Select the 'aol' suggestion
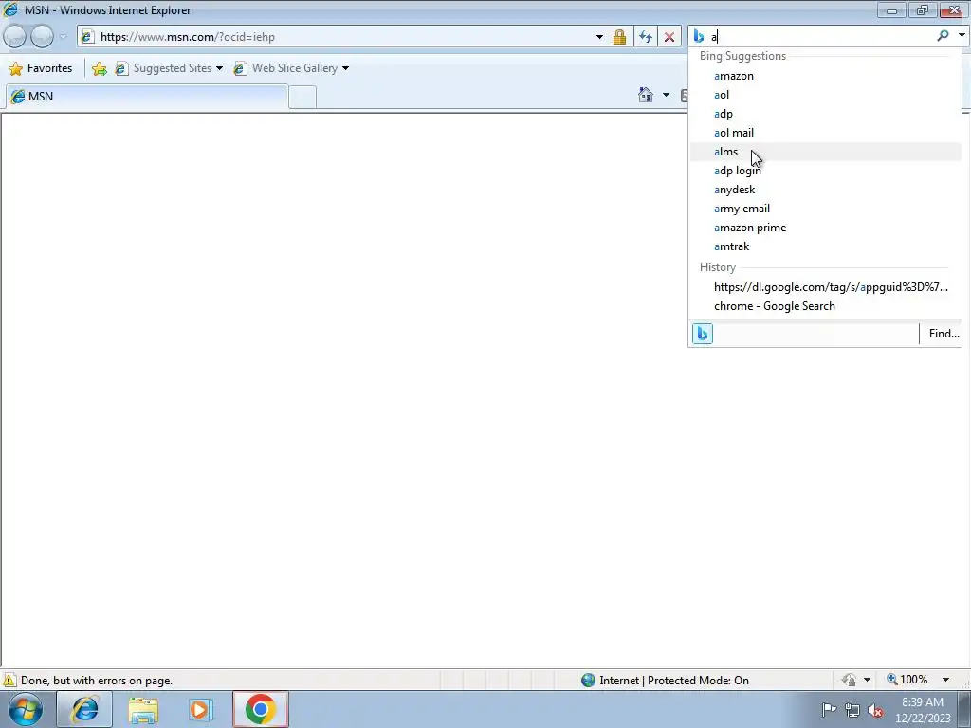 tap(826, 95)
